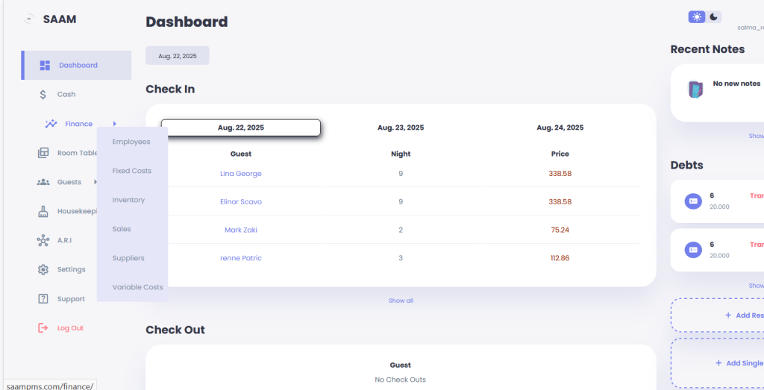The height and width of the screenshot is (390, 764).
Task: Open A.R.I network icon
Action: (43, 241)
